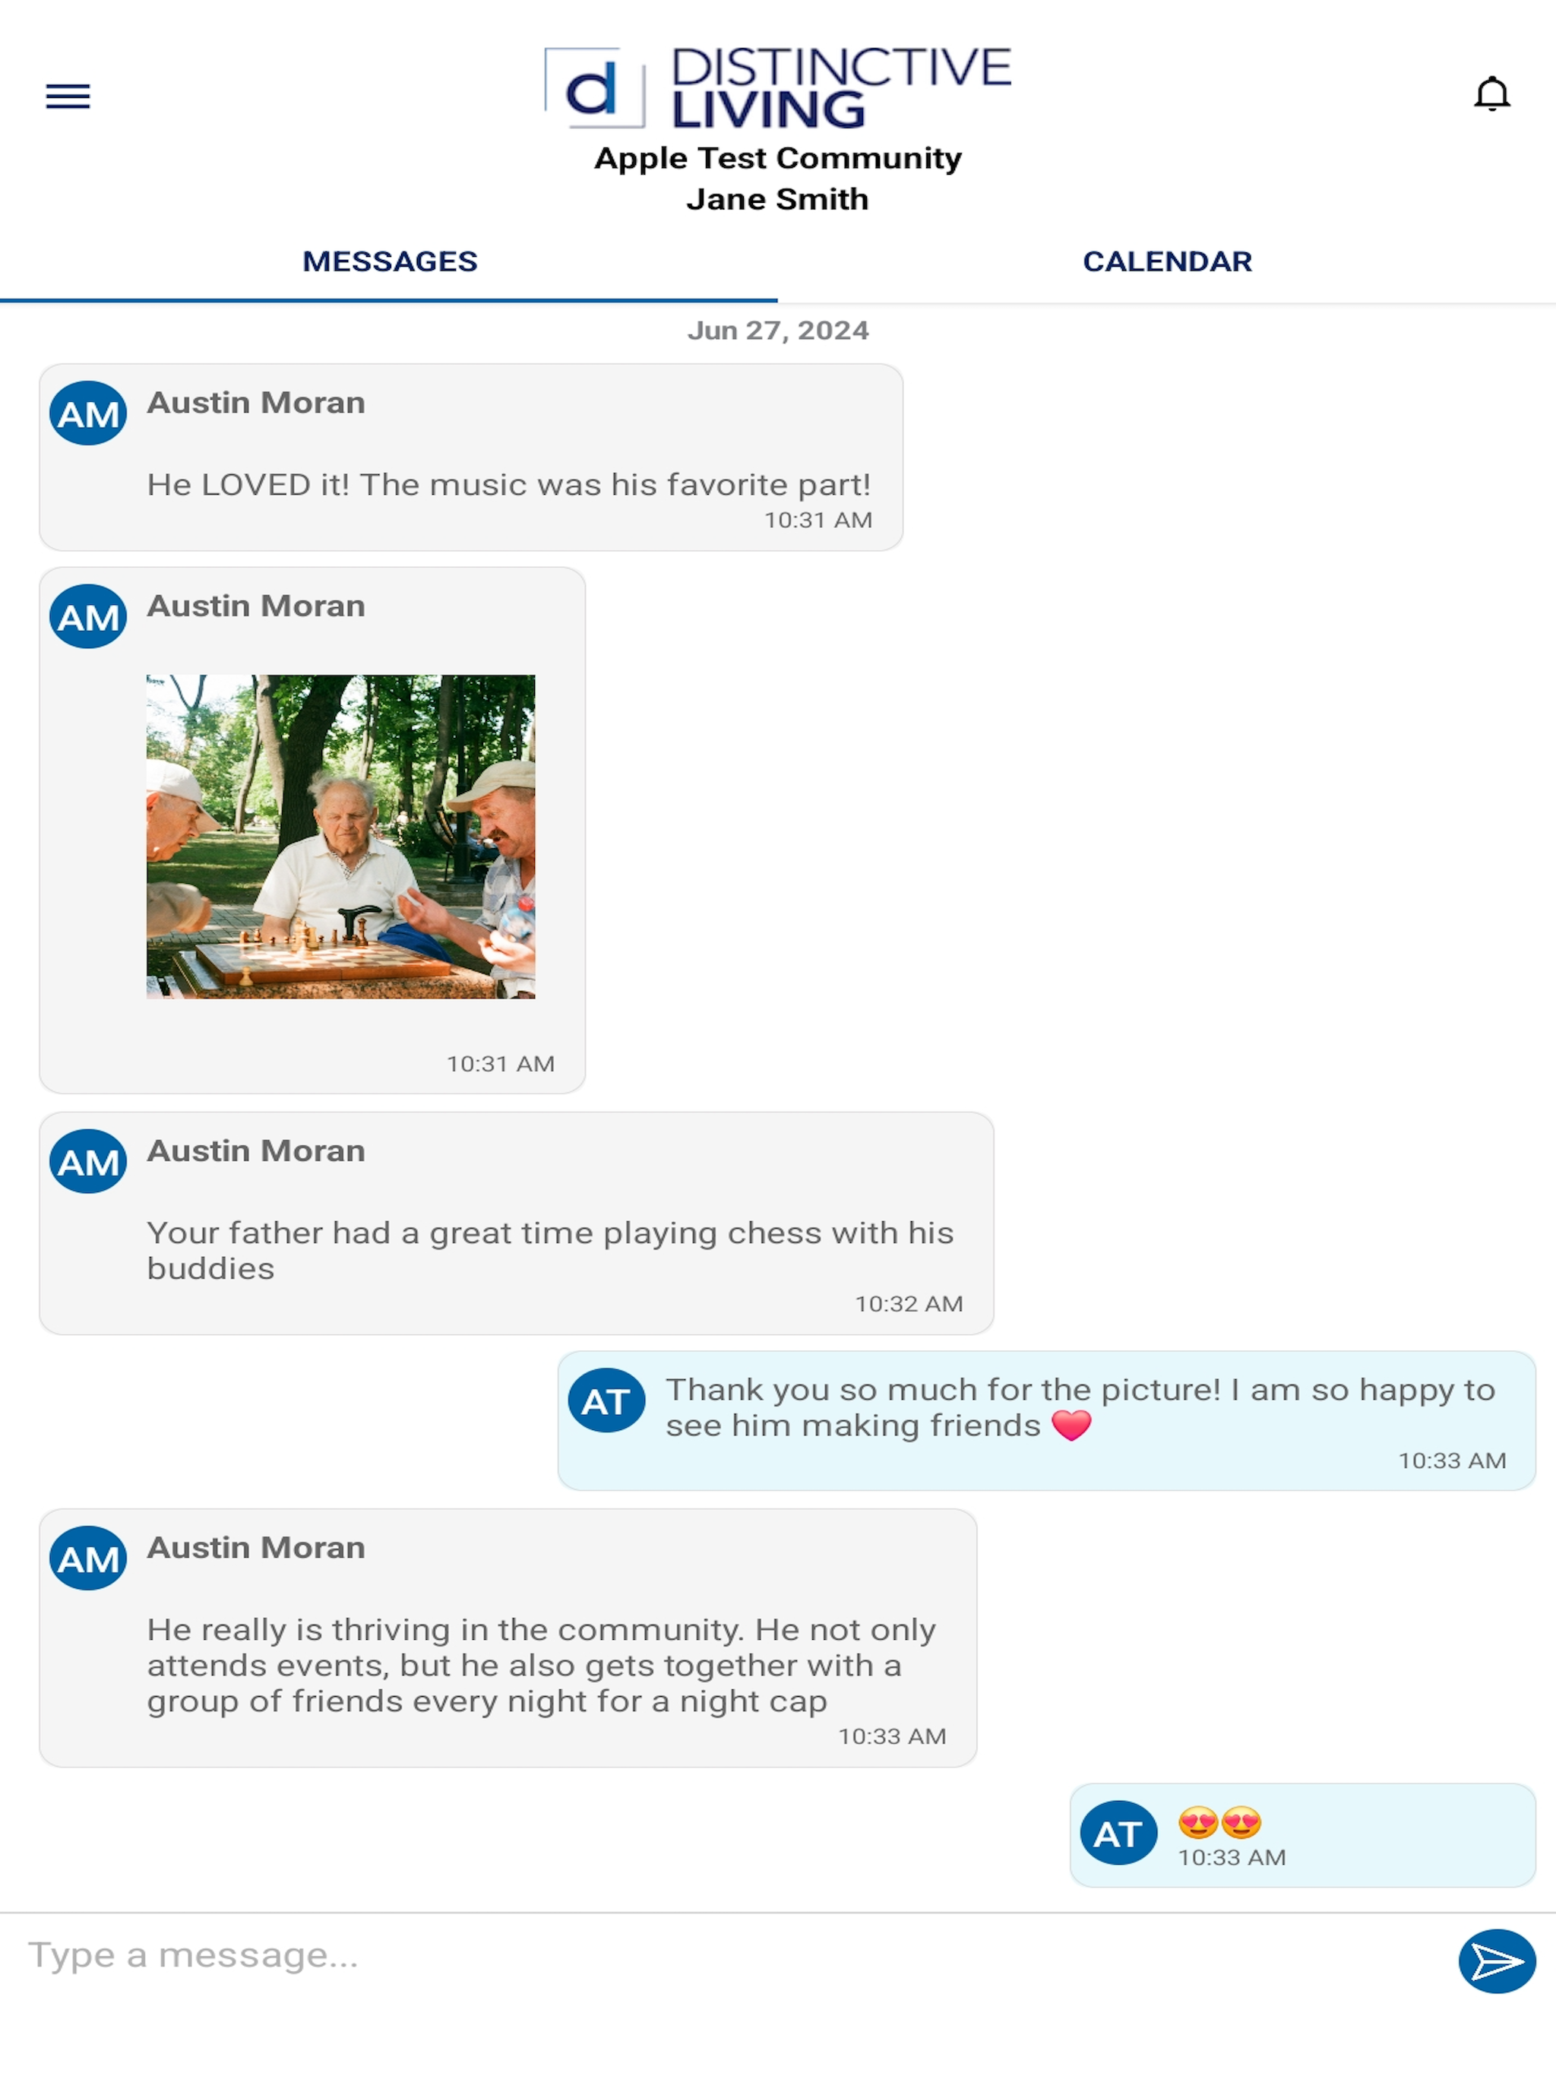Open the chess game photo
1556x2076 pixels.
click(340, 836)
